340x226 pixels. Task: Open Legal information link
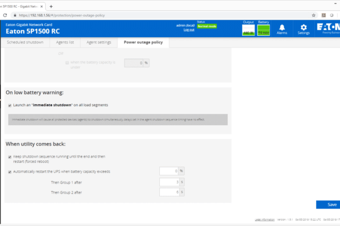(264, 220)
